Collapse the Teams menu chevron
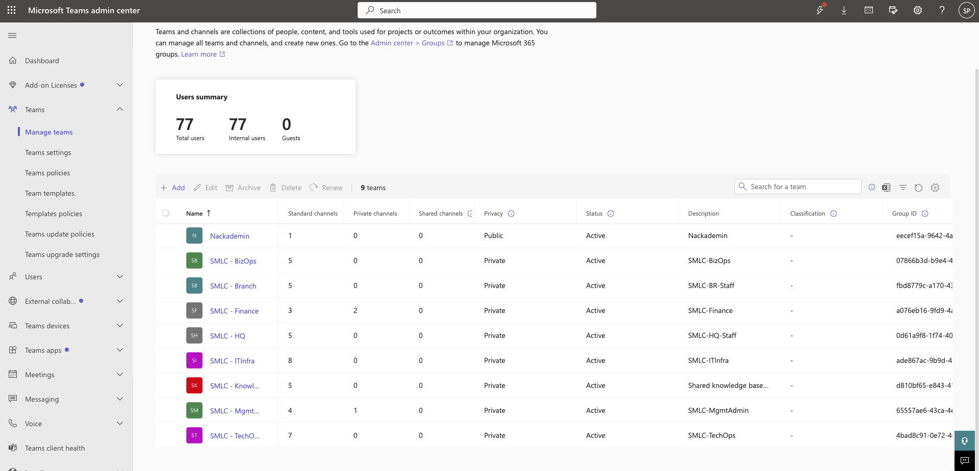This screenshot has height=471, width=979. [120, 109]
